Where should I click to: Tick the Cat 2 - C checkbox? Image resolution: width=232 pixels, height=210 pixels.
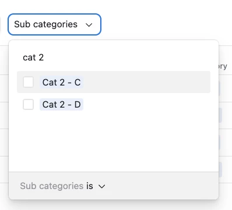[x=28, y=82]
